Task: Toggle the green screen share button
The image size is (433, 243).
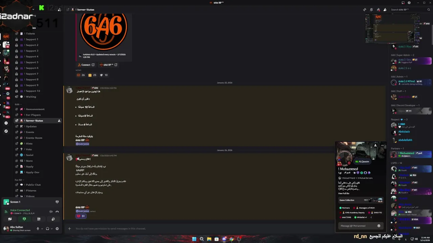Action: click(24, 219)
